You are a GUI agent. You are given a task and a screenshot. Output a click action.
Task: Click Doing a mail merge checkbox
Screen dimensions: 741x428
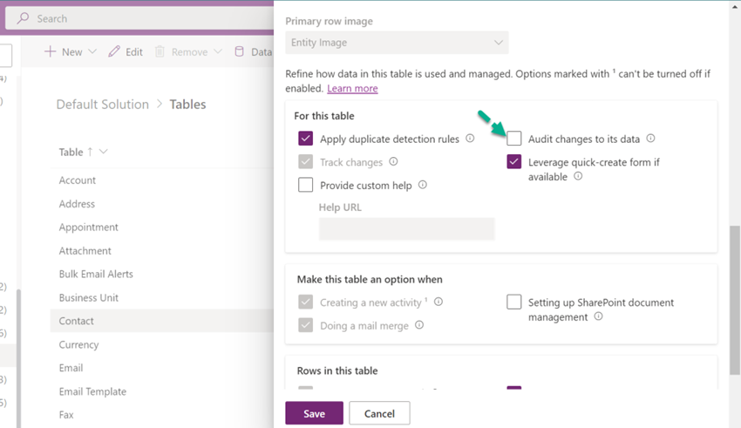tap(306, 325)
